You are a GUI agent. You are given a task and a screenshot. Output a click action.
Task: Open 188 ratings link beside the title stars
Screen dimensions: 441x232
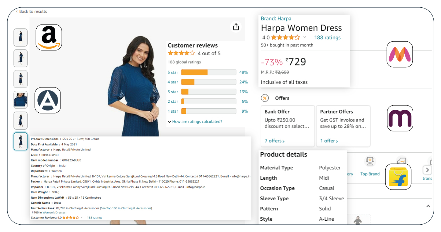click(x=327, y=37)
